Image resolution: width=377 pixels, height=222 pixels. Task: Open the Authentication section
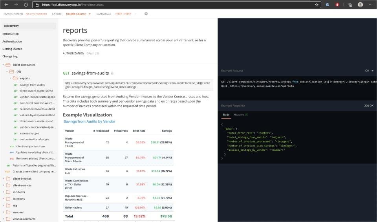[12, 41]
